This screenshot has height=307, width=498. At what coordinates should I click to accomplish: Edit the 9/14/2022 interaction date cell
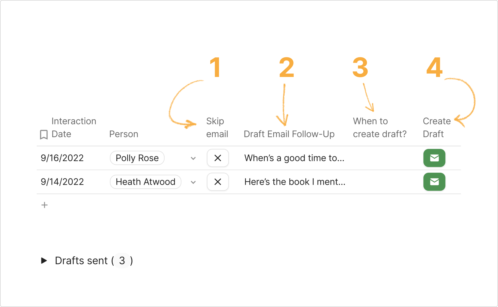(x=62, y=182)
